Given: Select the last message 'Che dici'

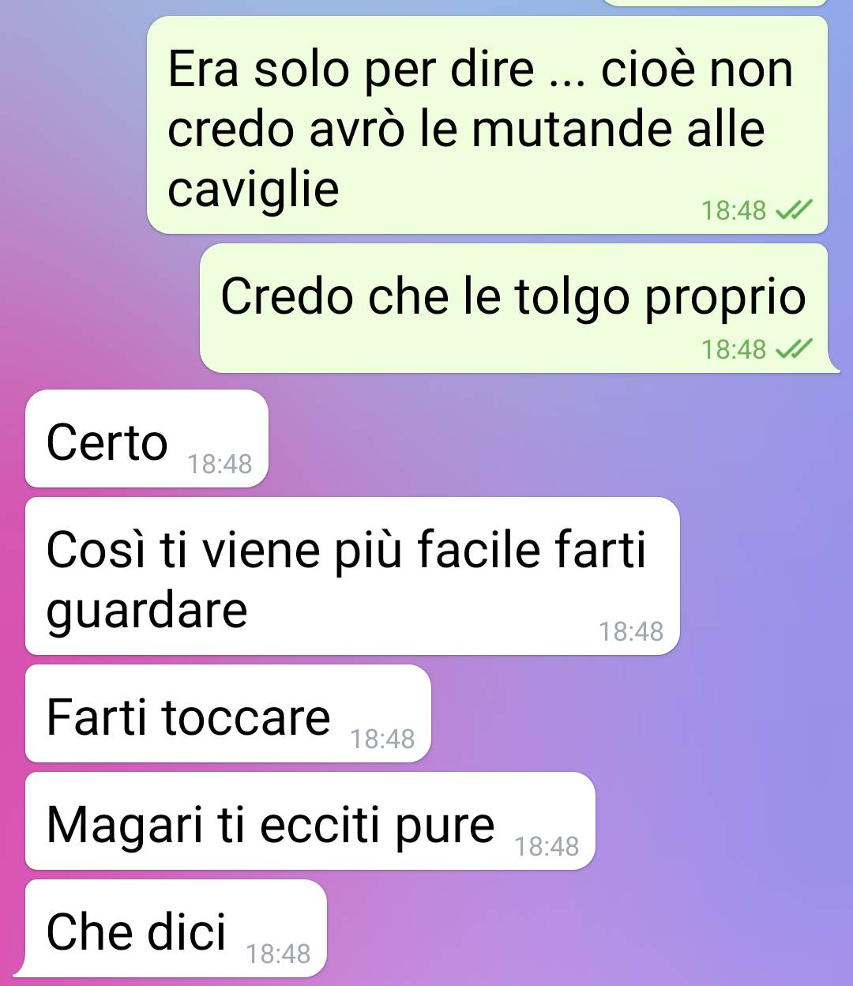Looking at the screenshot, I should (176, 928).
